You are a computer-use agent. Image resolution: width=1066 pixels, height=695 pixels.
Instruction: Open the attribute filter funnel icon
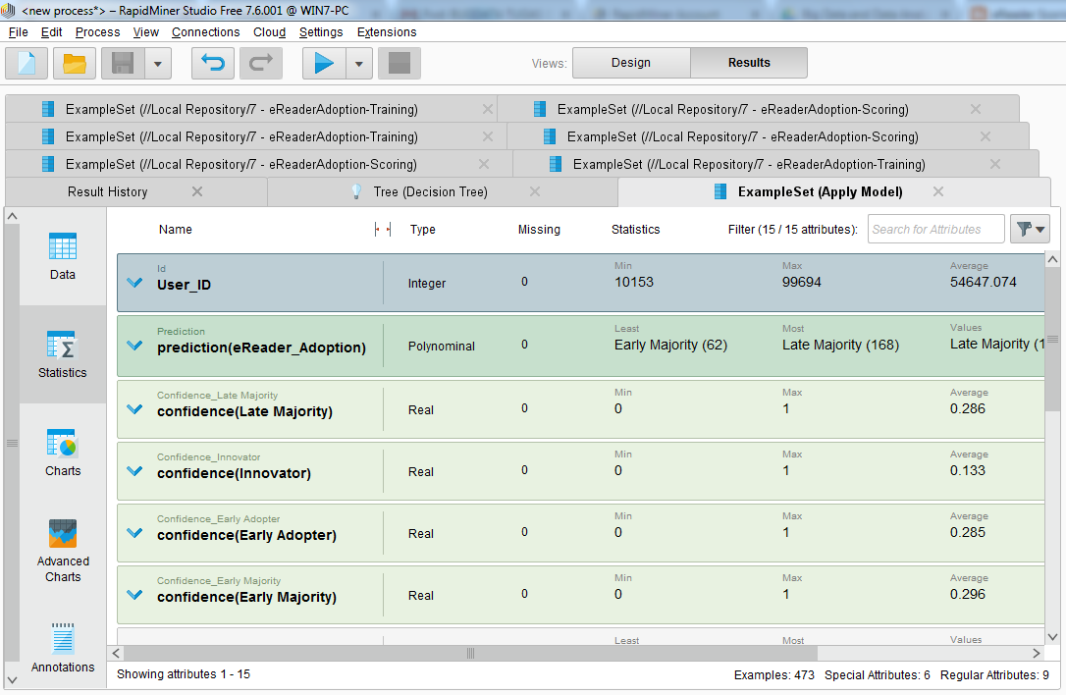click(x=1028, y=228)
